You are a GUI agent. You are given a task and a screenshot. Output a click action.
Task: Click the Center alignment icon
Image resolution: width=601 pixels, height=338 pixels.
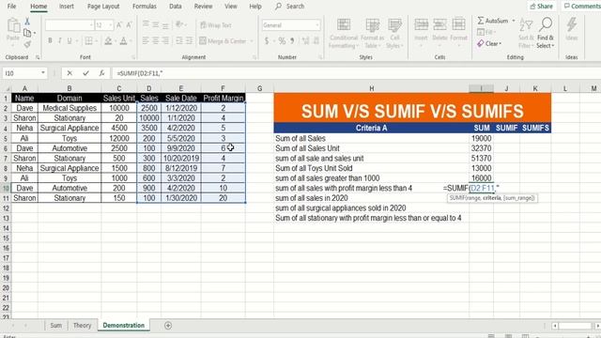click(156, 40)
